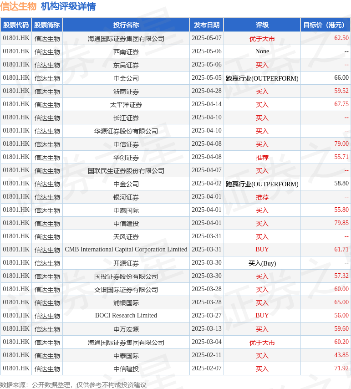
Task: Click the 股票代码 column header
Action: (x=16, y=25)
